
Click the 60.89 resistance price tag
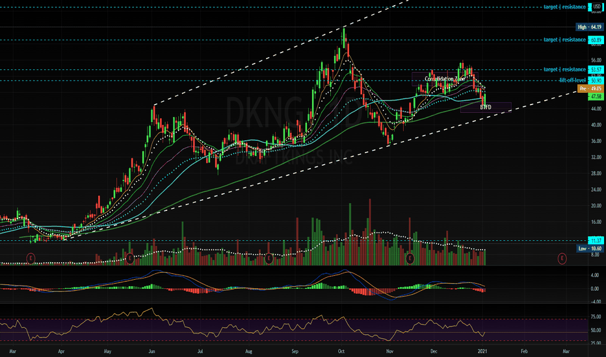coord(596,40)
